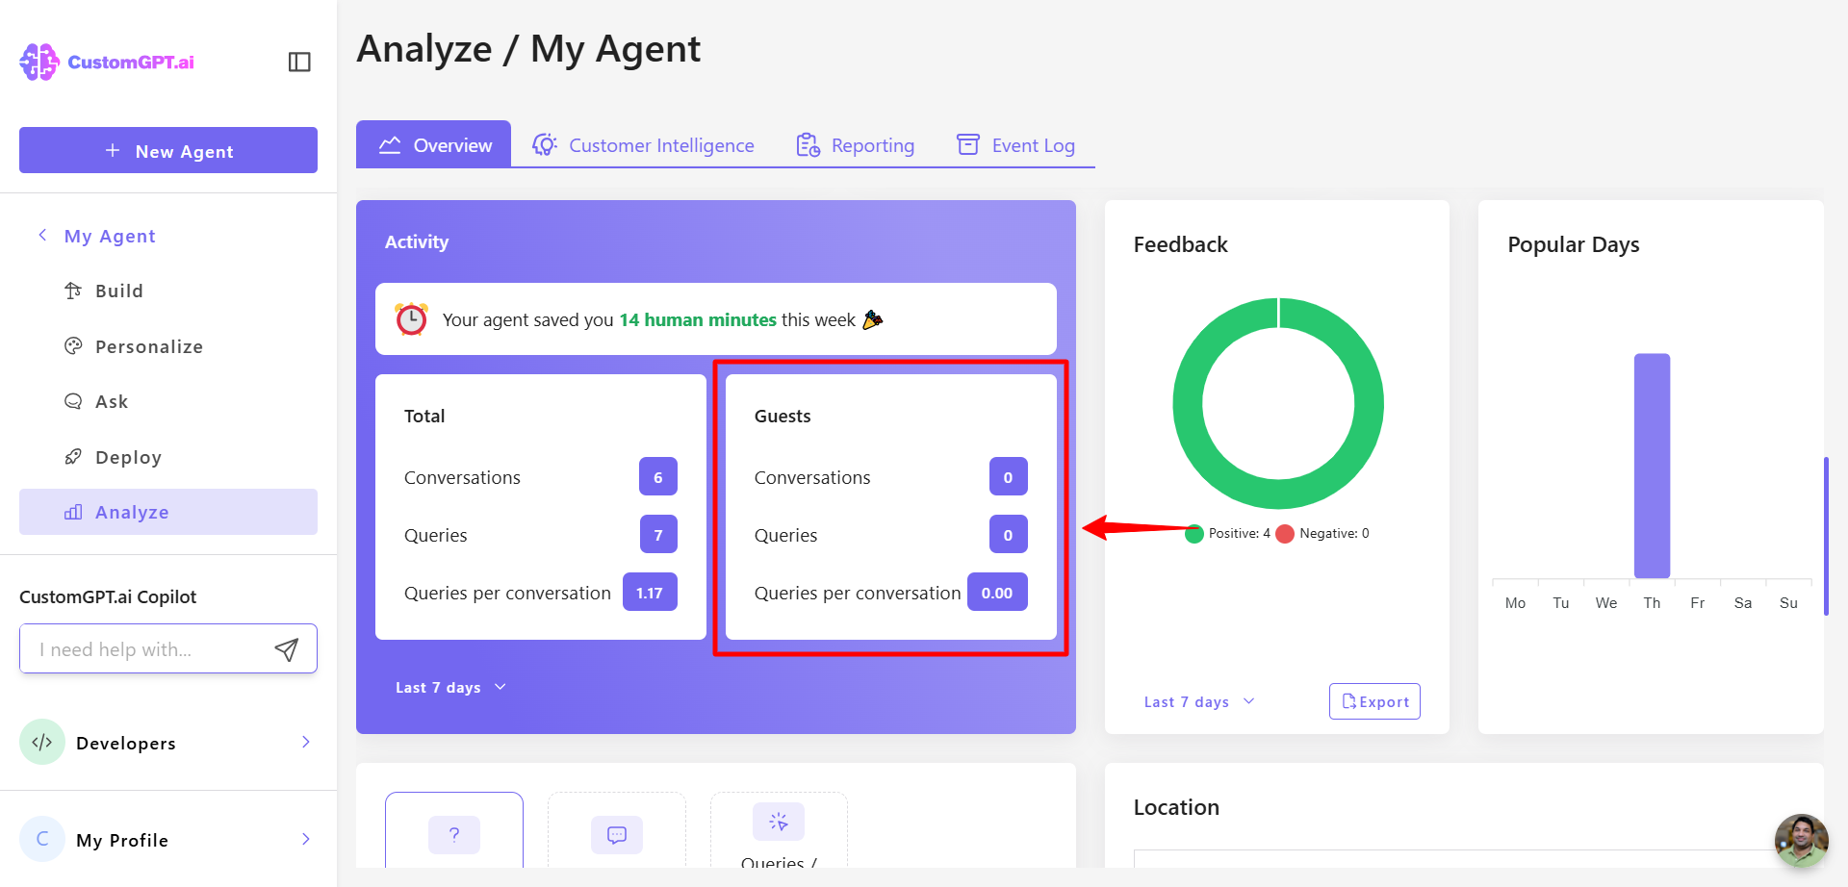The image size is (1848, 887).
Task: Open the Event Log tab
Action: tap(1015, 145)
